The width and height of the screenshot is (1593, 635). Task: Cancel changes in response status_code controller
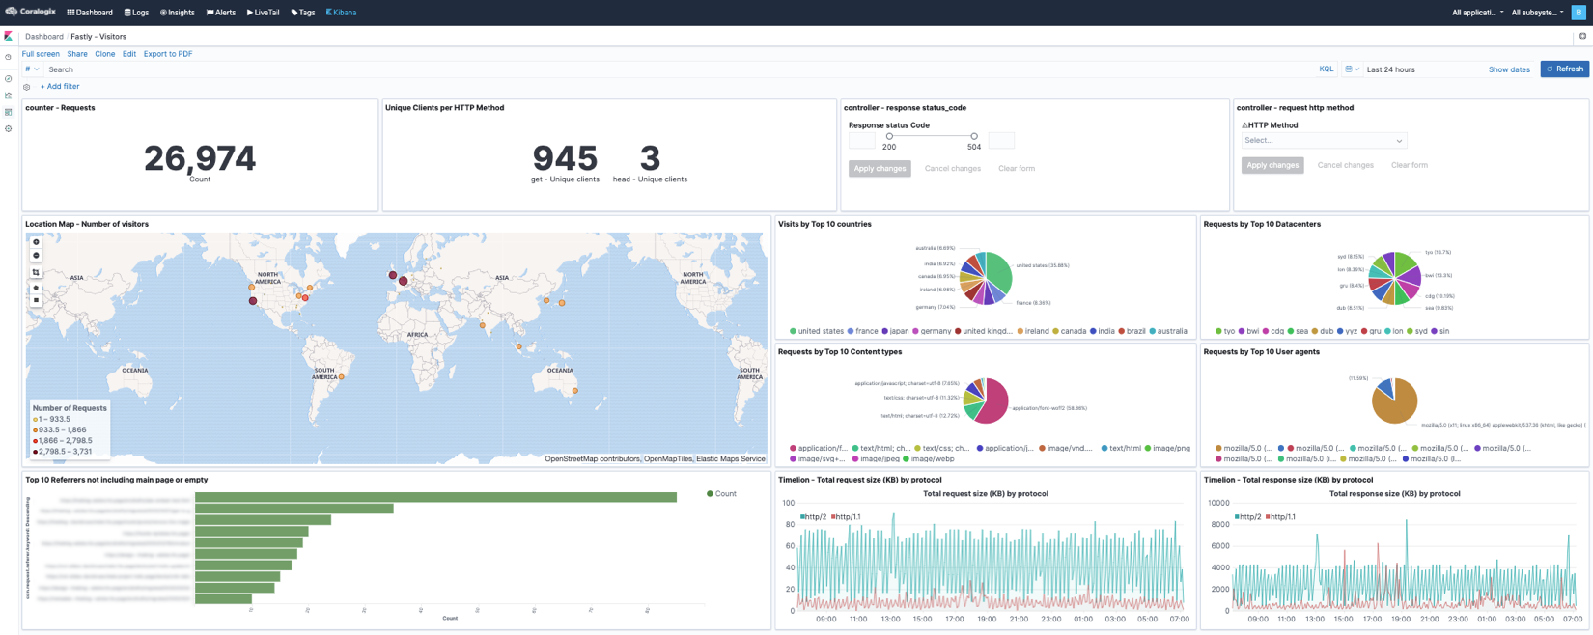coord(953,169)
